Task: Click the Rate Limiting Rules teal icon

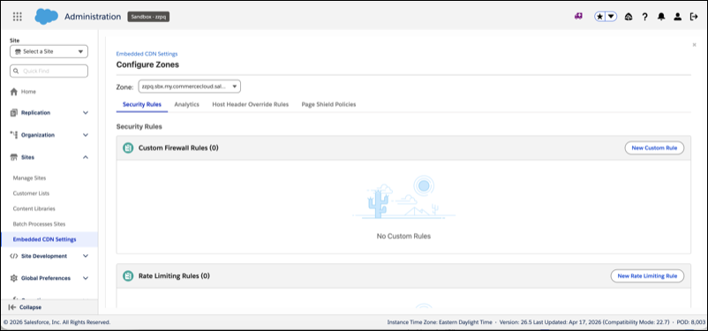Action: coord(128,275)
